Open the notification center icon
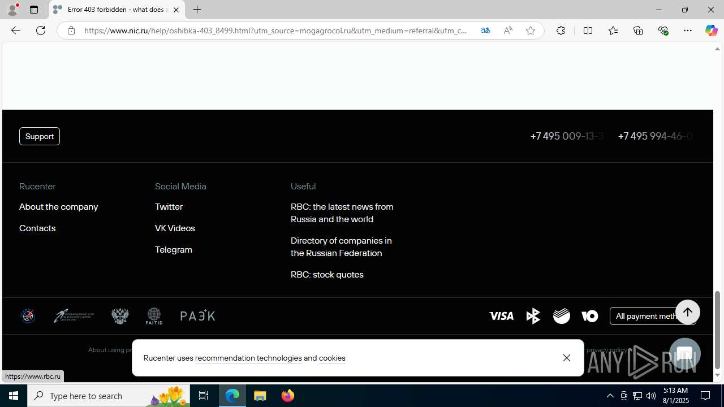724x407 pixels. tap(706, 396)
